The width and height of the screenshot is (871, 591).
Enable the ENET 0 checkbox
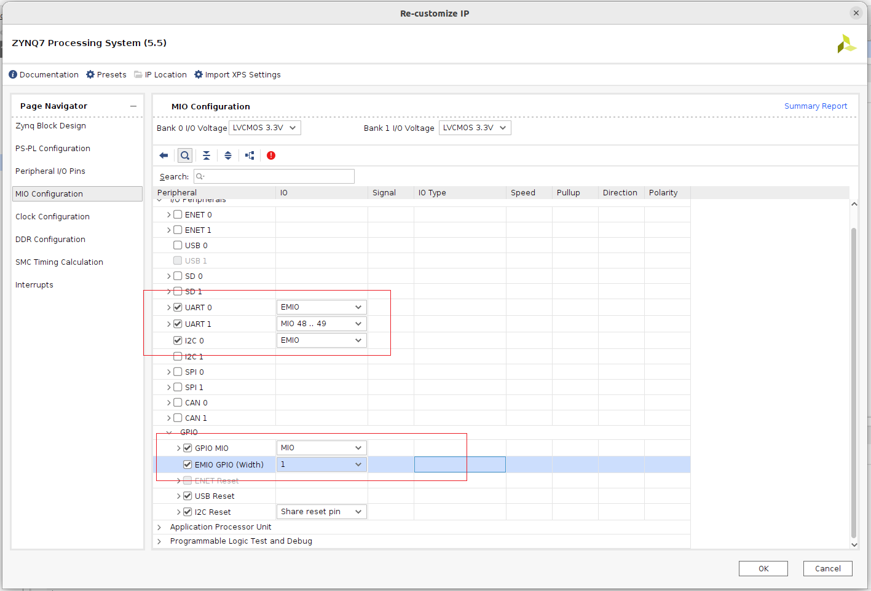[x=178, y=214]
